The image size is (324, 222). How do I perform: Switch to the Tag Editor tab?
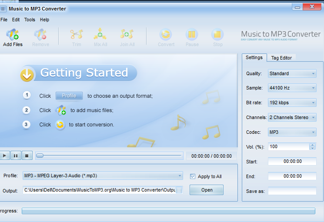281,58
